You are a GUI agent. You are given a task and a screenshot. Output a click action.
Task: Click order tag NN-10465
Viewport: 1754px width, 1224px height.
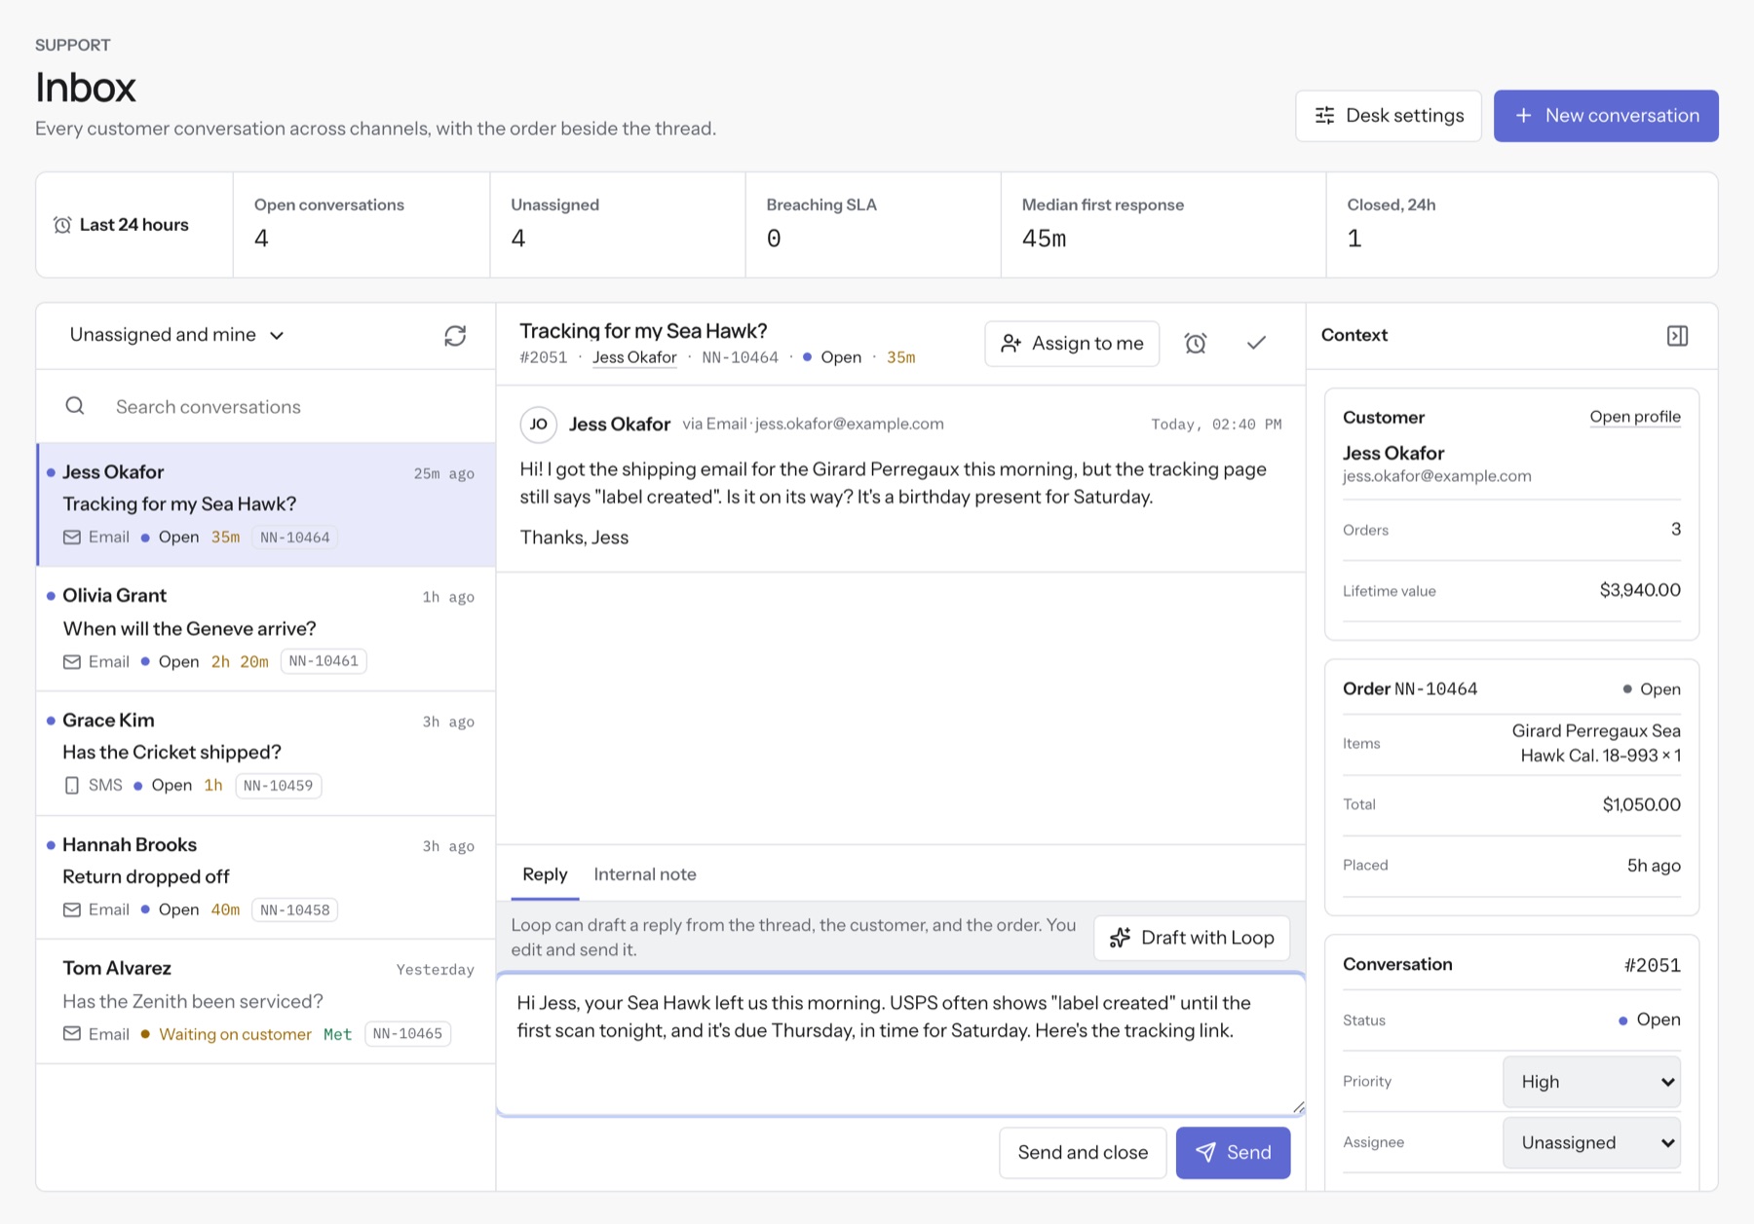[407, 1033]
